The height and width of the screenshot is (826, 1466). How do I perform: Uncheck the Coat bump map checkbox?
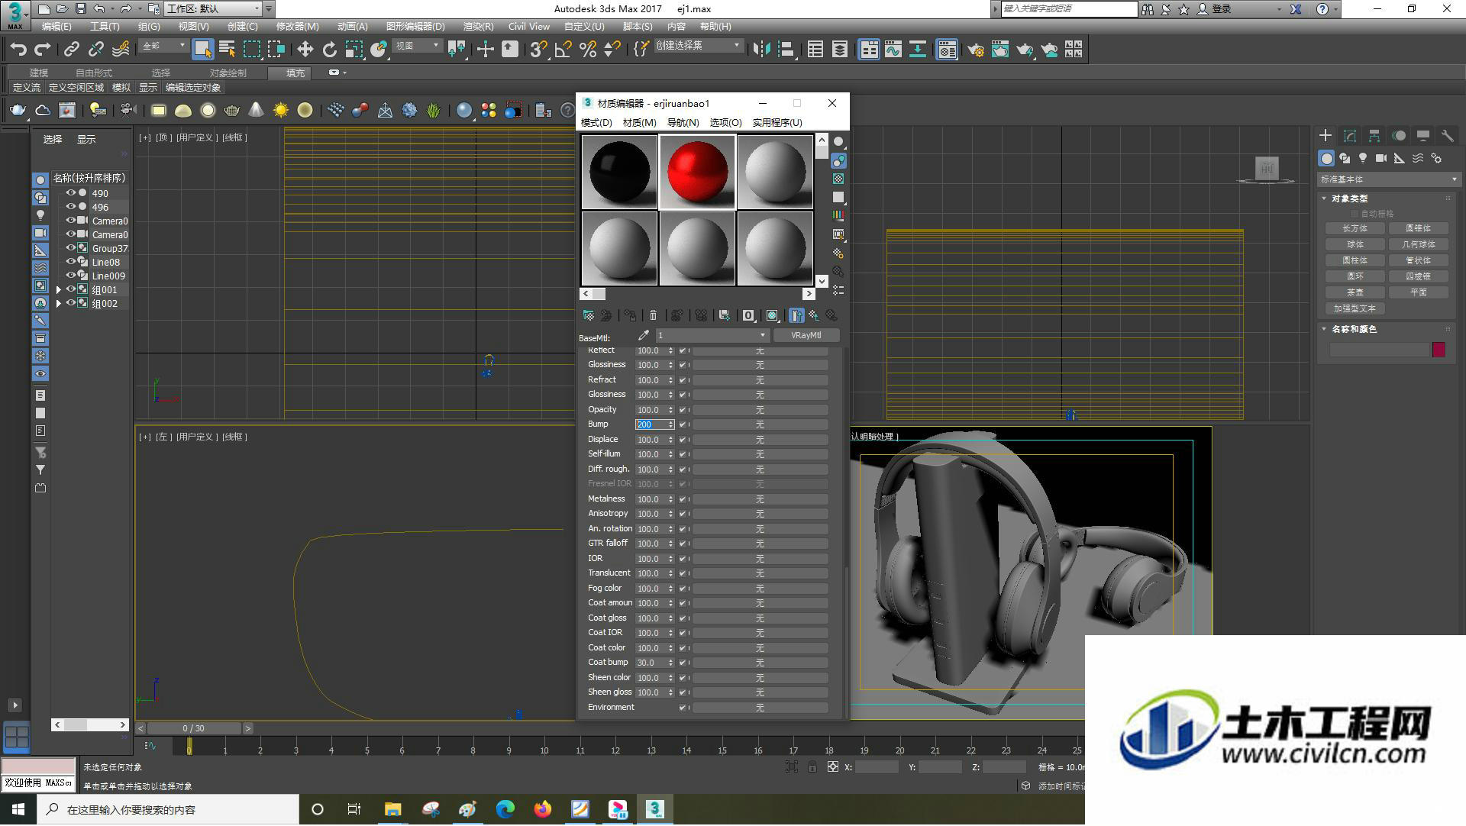pyautogui.click(x=683, y=663)
